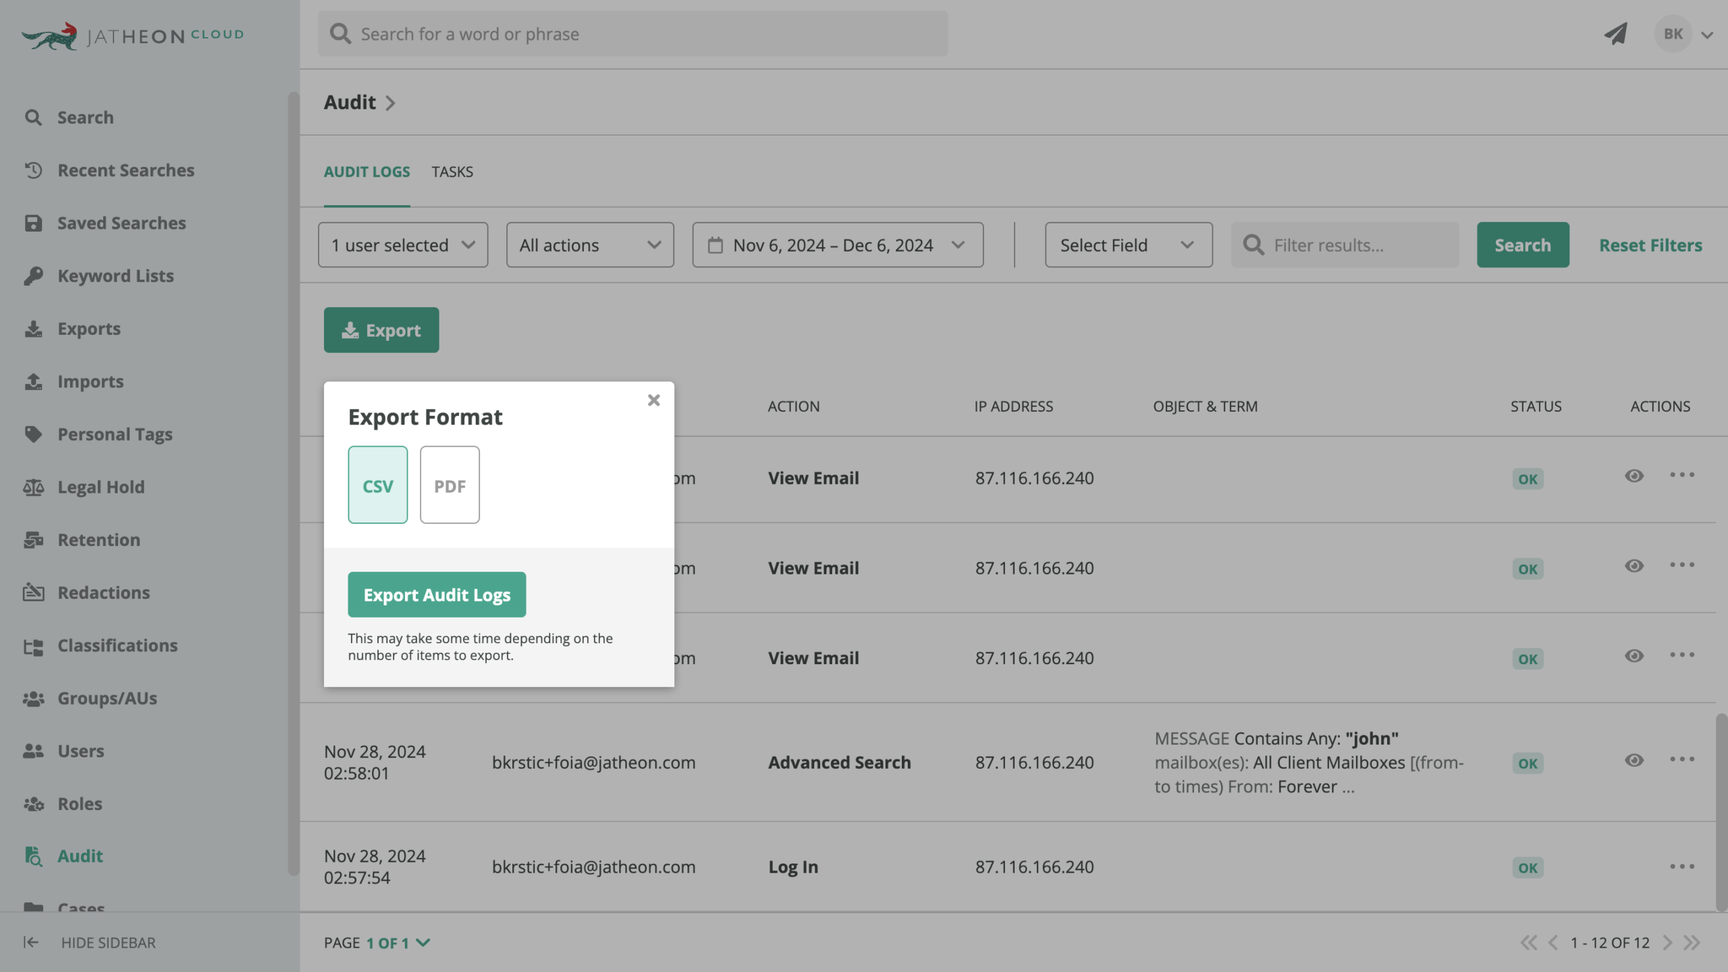Screen dimensions: 1728x972
Task: Open Imports upload icon
Action: (x=33, y=381)
